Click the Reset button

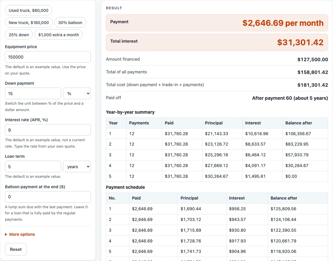pos(16,249)
